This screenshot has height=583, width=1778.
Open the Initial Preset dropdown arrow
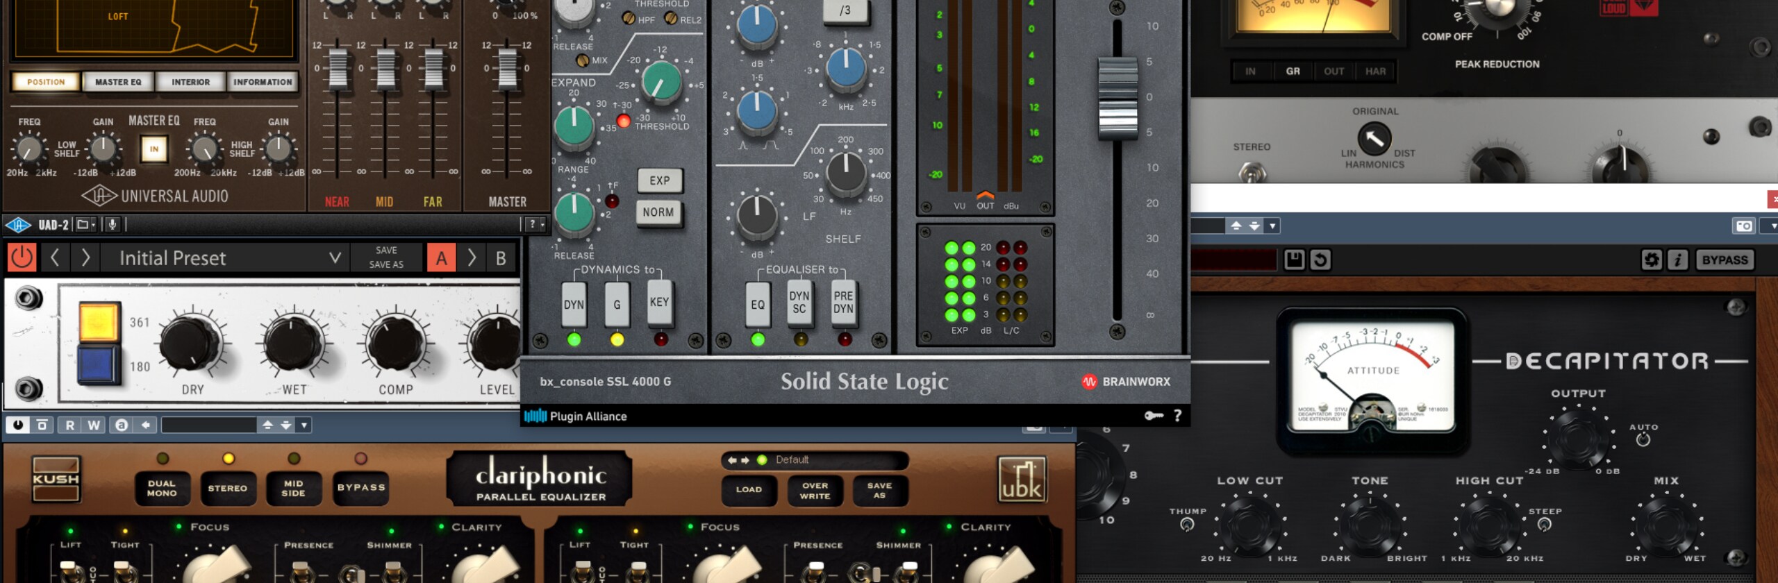335,258
